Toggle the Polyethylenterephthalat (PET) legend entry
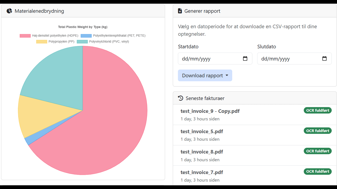The image size is (337, 189). (113, 36)
